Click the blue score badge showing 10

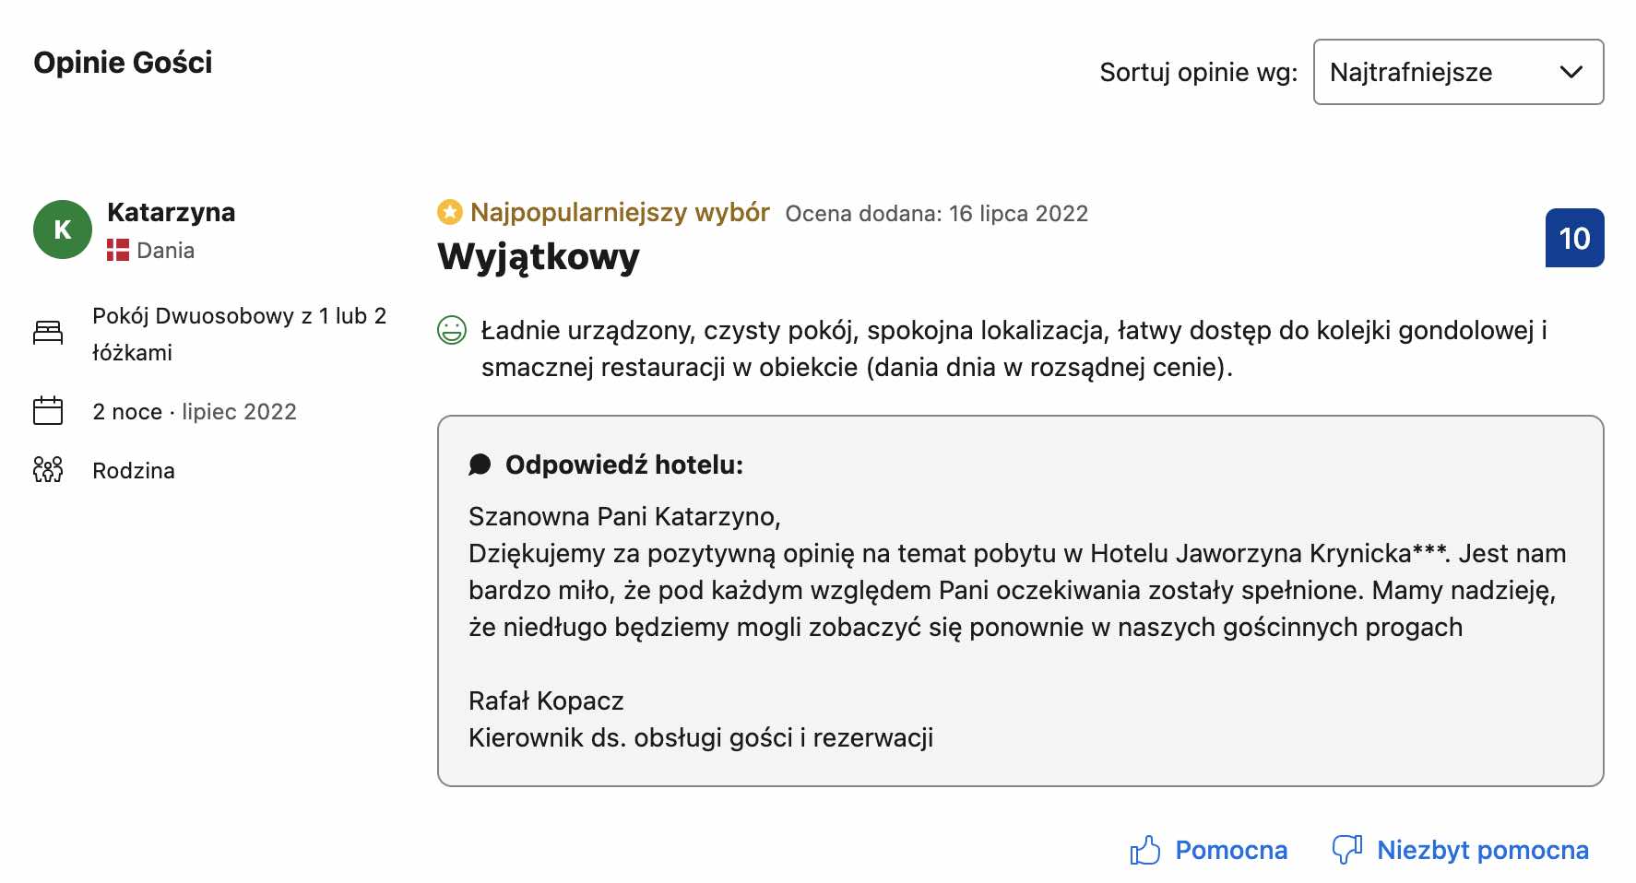tap(1575, 238)
